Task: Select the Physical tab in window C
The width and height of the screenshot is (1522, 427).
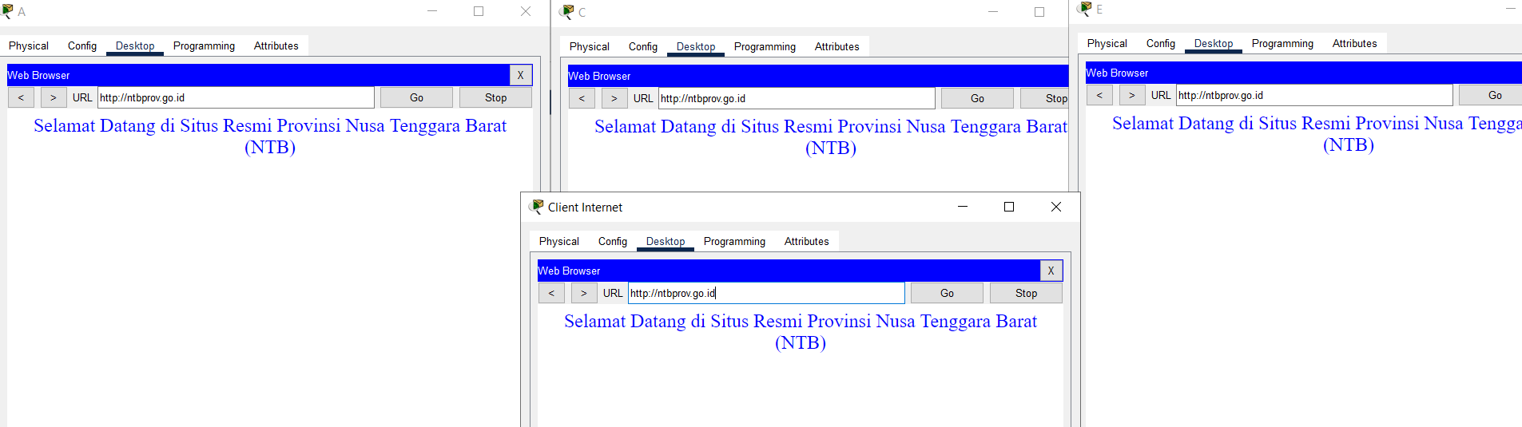Action: point(589,46)
